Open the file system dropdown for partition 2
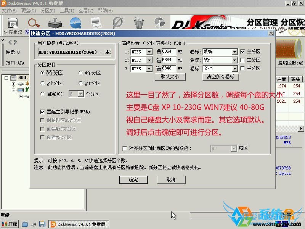 [149, 60]
